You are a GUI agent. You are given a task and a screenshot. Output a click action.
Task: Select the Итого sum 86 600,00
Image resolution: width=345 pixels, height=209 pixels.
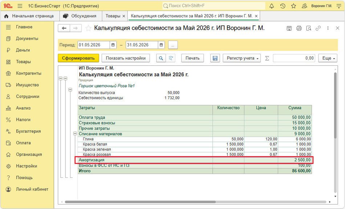pos(301,171)
